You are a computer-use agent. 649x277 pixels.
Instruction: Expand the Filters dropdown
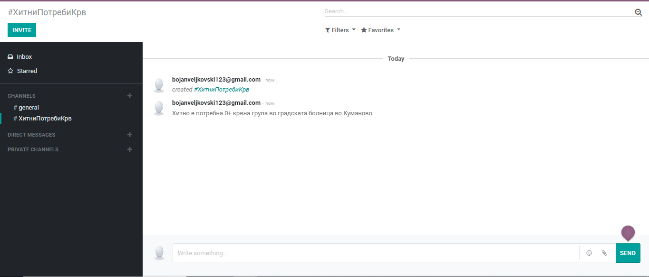(340, 30)
